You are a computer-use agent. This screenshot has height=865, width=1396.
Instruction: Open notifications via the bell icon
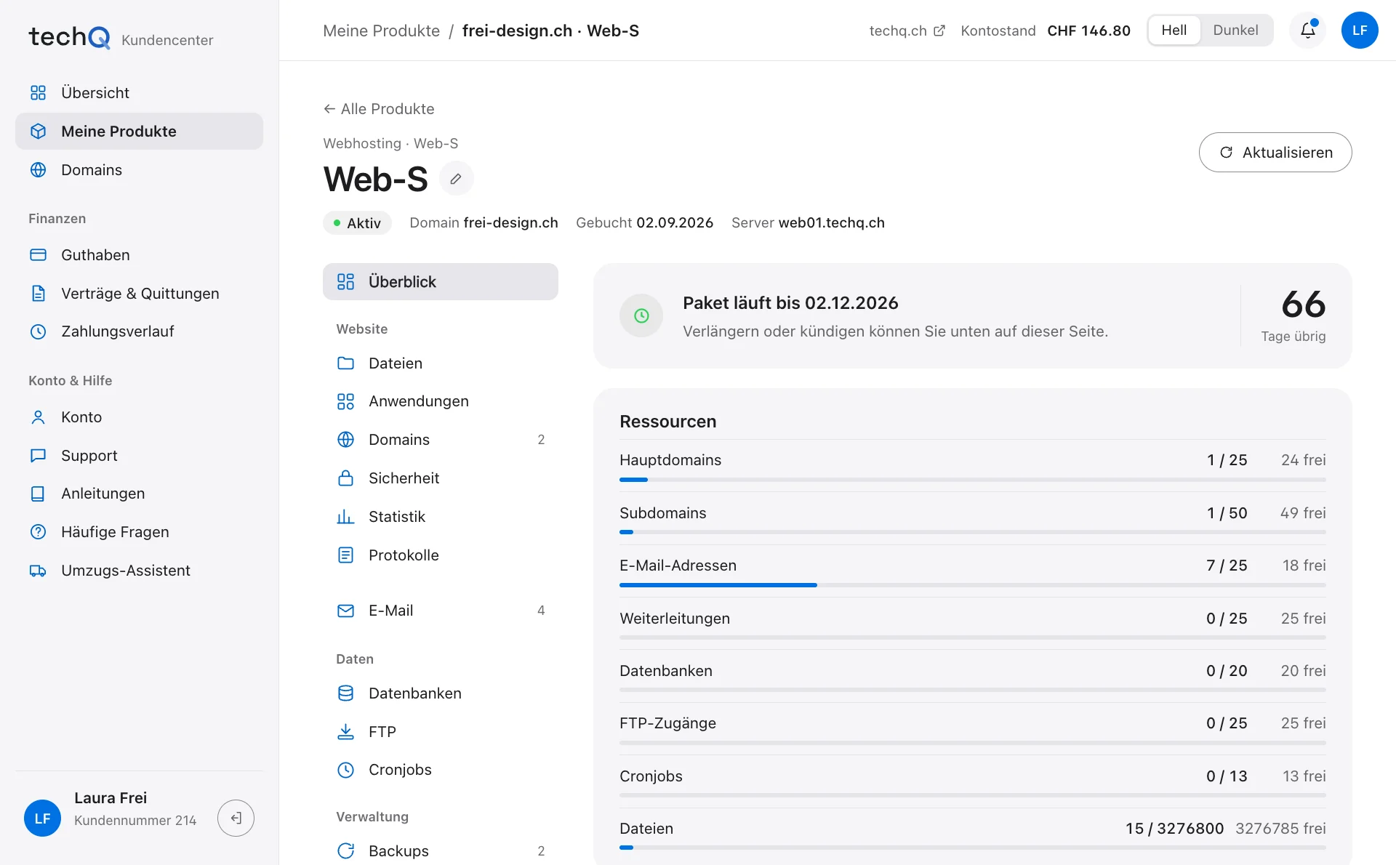point(1307,31)
